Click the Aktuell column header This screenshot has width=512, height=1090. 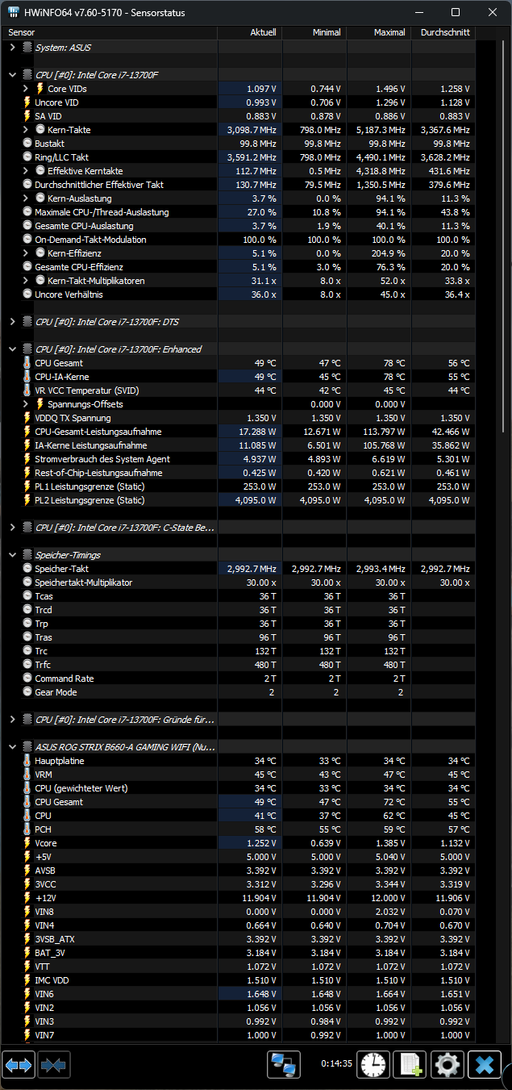point(250,32)
